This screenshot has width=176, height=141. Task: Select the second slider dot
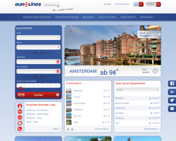74,31
